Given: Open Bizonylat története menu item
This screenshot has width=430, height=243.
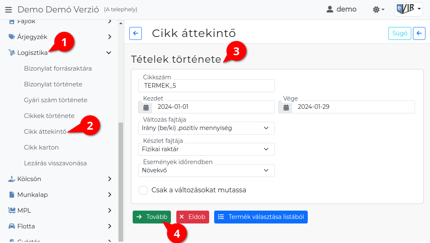Looking at the screenshot, I should pos(53,84).
